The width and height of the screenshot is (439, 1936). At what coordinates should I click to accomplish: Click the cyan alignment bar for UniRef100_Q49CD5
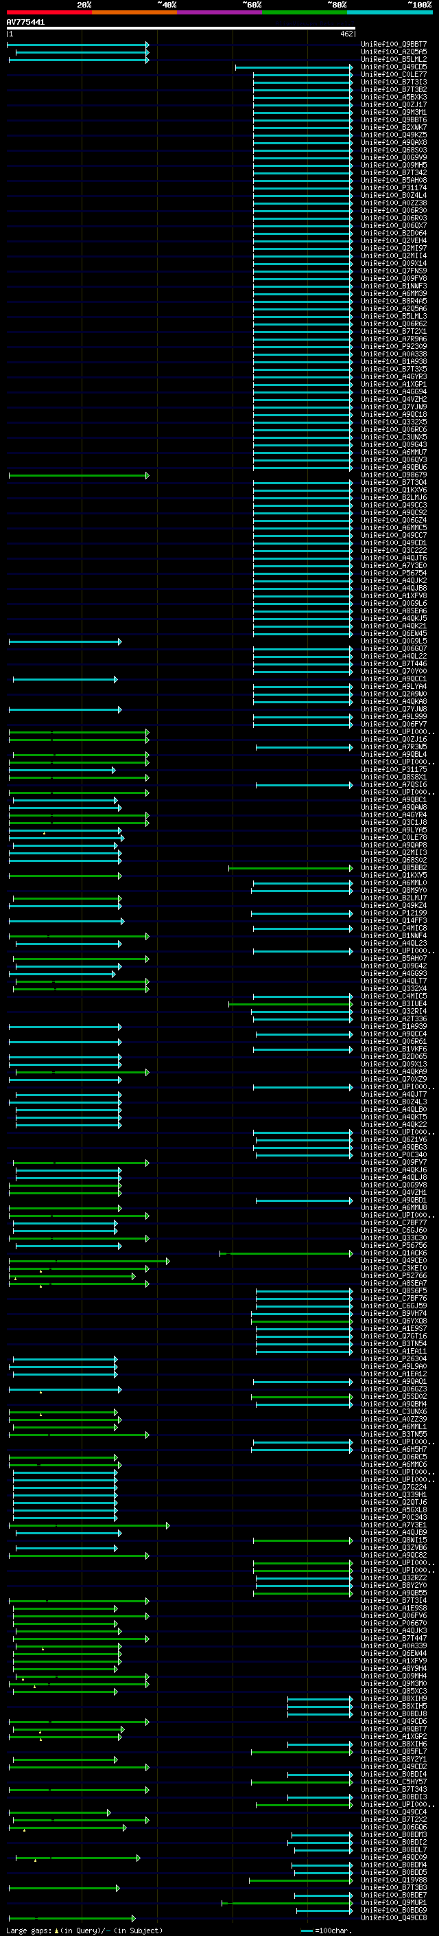pyautogui.click(x=294, y=67)
